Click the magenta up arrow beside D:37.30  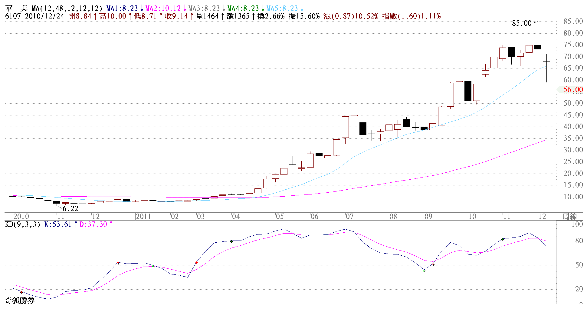[x=111, y=224]
